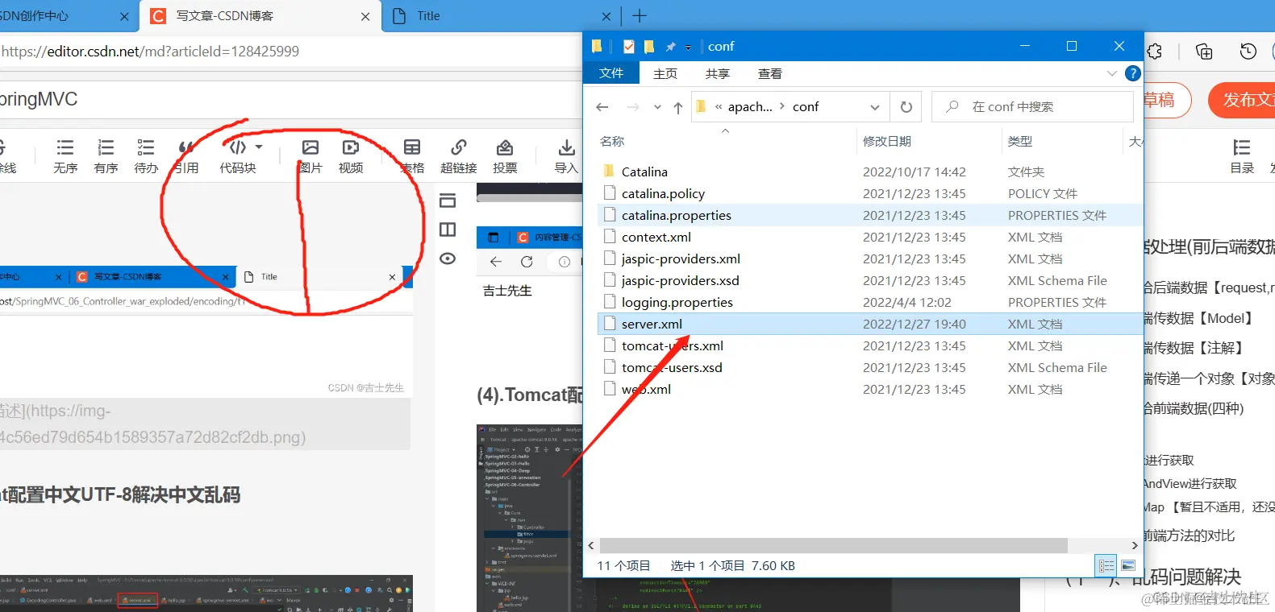Image resolution: width=1275 pixels, height=612 pixels.
Task: Open the browser extensions puzzle icon
Action: tap(1154, 51)
